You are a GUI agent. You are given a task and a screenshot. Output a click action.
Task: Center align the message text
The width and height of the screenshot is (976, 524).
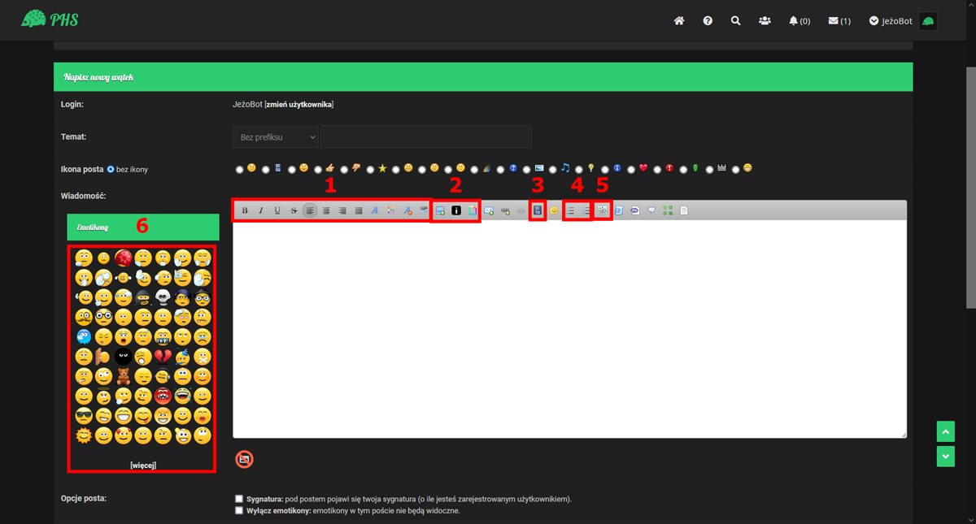(x=326, y=210)
